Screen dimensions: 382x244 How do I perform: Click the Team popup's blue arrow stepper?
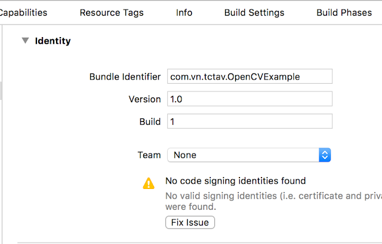coord(325,155)
